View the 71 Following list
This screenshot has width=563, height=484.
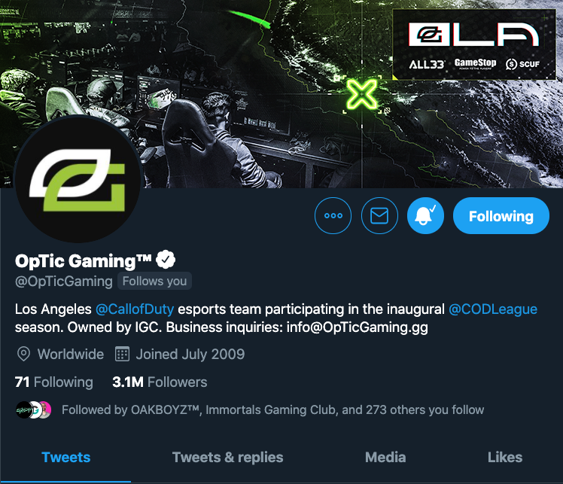(x=54, y=382)
